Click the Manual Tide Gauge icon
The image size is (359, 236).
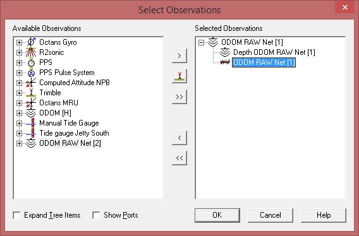[x=31, y=123]
